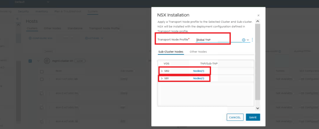The width and height of the screenshot is (319, 129).
Task: Click the Transport Node Profile input field
Action: tap(218, 40)
